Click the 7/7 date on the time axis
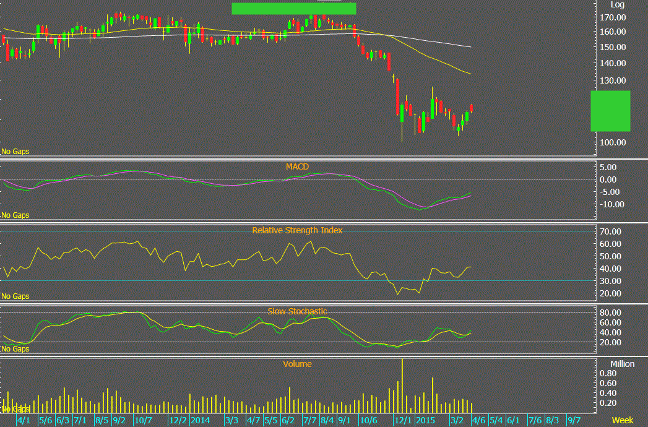The width and height of the screenshot is (648, 427). 310,420
